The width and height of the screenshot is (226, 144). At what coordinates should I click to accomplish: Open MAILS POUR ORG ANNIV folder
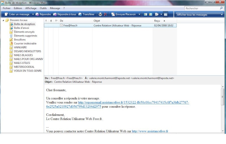(29, 59)
